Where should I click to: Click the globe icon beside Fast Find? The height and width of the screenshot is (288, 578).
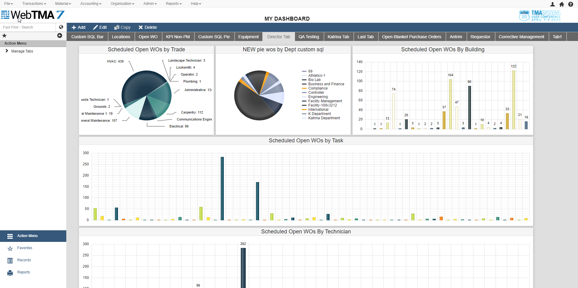pyautogui.click(x=61, y=27)
